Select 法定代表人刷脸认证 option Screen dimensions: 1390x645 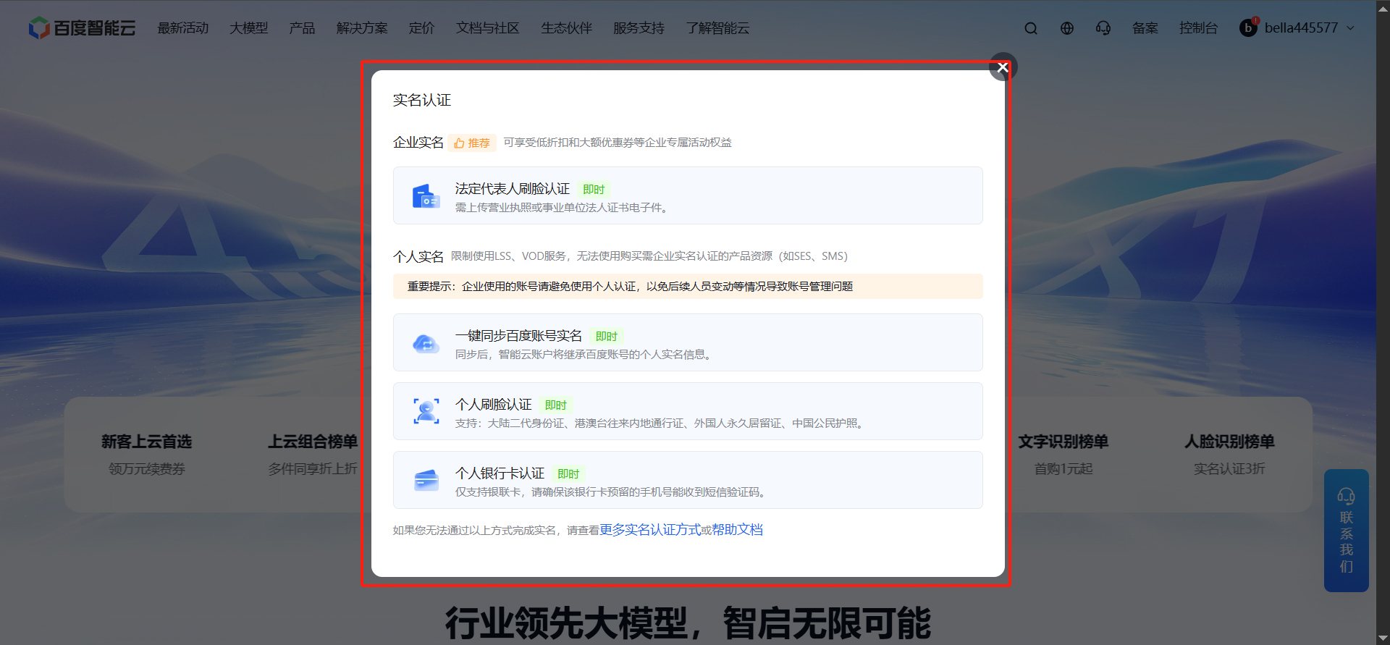(x=688, y=195)
